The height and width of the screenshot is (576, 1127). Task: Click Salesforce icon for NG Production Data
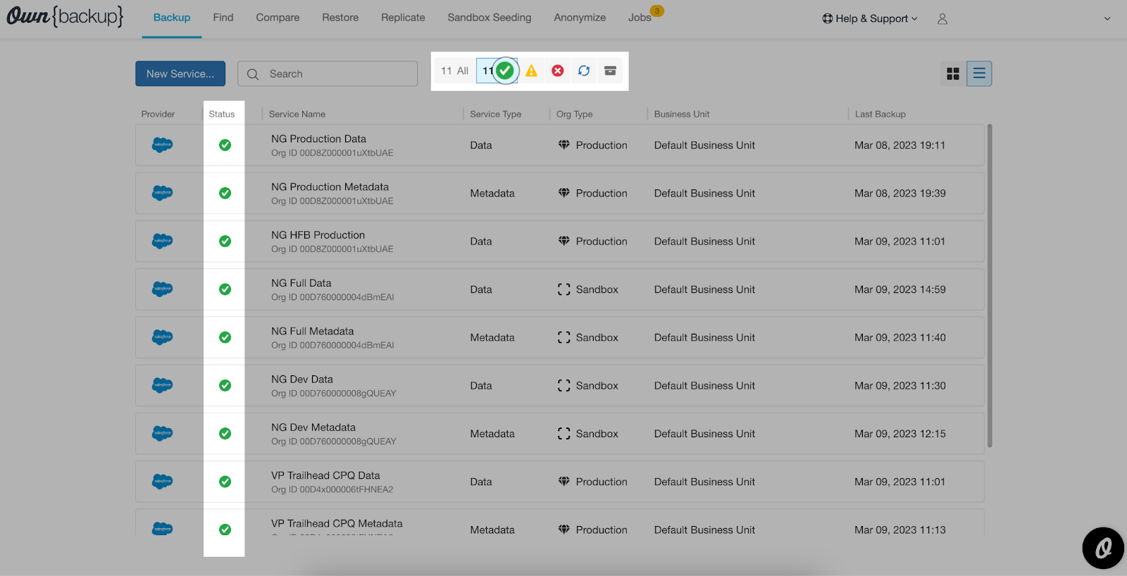coord(162,145)
